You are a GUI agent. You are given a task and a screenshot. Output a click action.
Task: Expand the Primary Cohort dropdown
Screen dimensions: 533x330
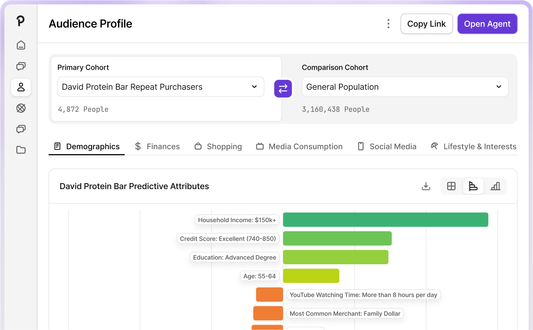coord(161,87)
